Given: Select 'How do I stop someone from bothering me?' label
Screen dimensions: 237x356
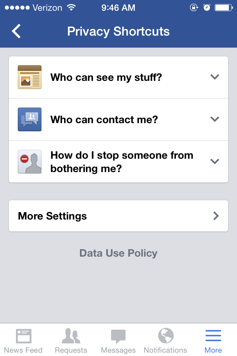Looking at the screenshot, I should [122, 162].
